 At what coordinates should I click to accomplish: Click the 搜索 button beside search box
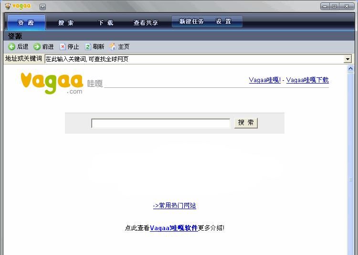(x=246, y=123)
